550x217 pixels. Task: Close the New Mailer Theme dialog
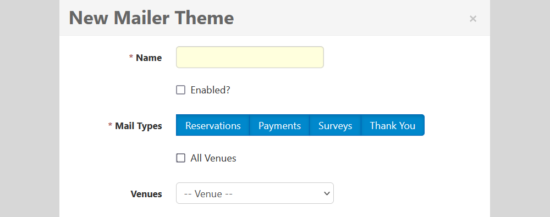point(473,19)
